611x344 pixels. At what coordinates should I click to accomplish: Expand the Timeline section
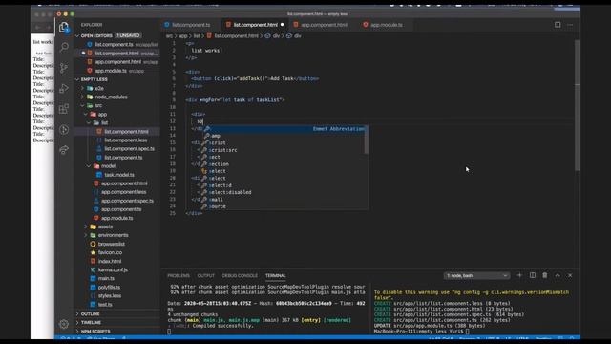[77, 323]
